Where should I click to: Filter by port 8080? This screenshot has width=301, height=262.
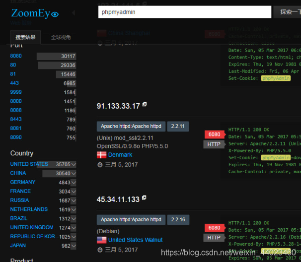pos(16,56)
